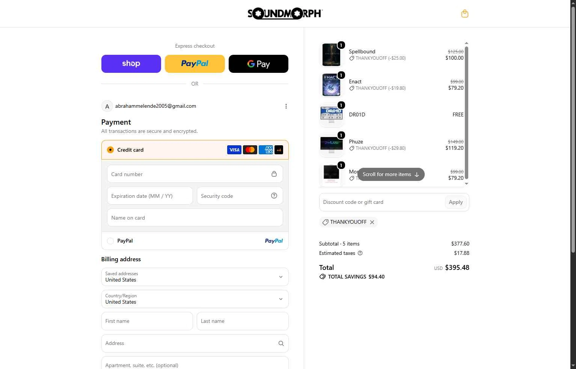Click the page vertical scrollbar
Viewport: 576px width, 369px height.
[x=573, y=130]
